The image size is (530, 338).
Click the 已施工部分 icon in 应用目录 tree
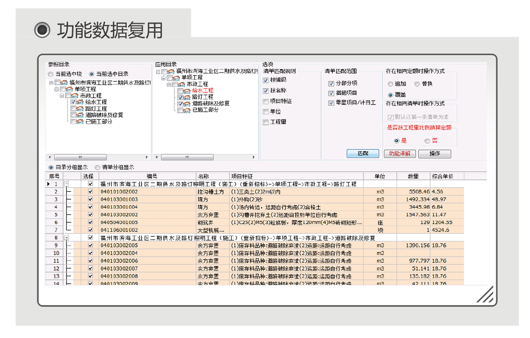pyautogui.click(x=187, y=110)
